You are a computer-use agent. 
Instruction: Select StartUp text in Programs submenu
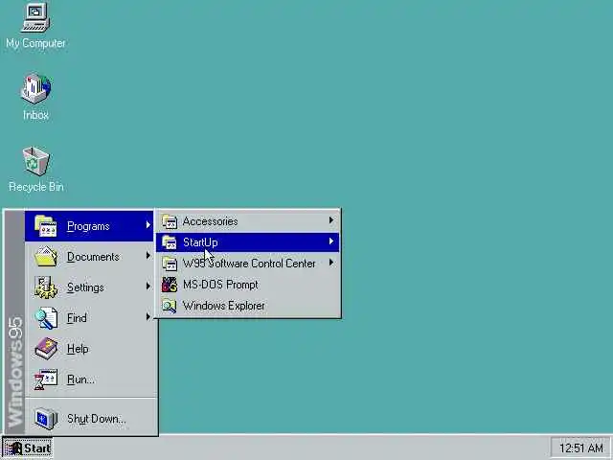click(200, 242)
